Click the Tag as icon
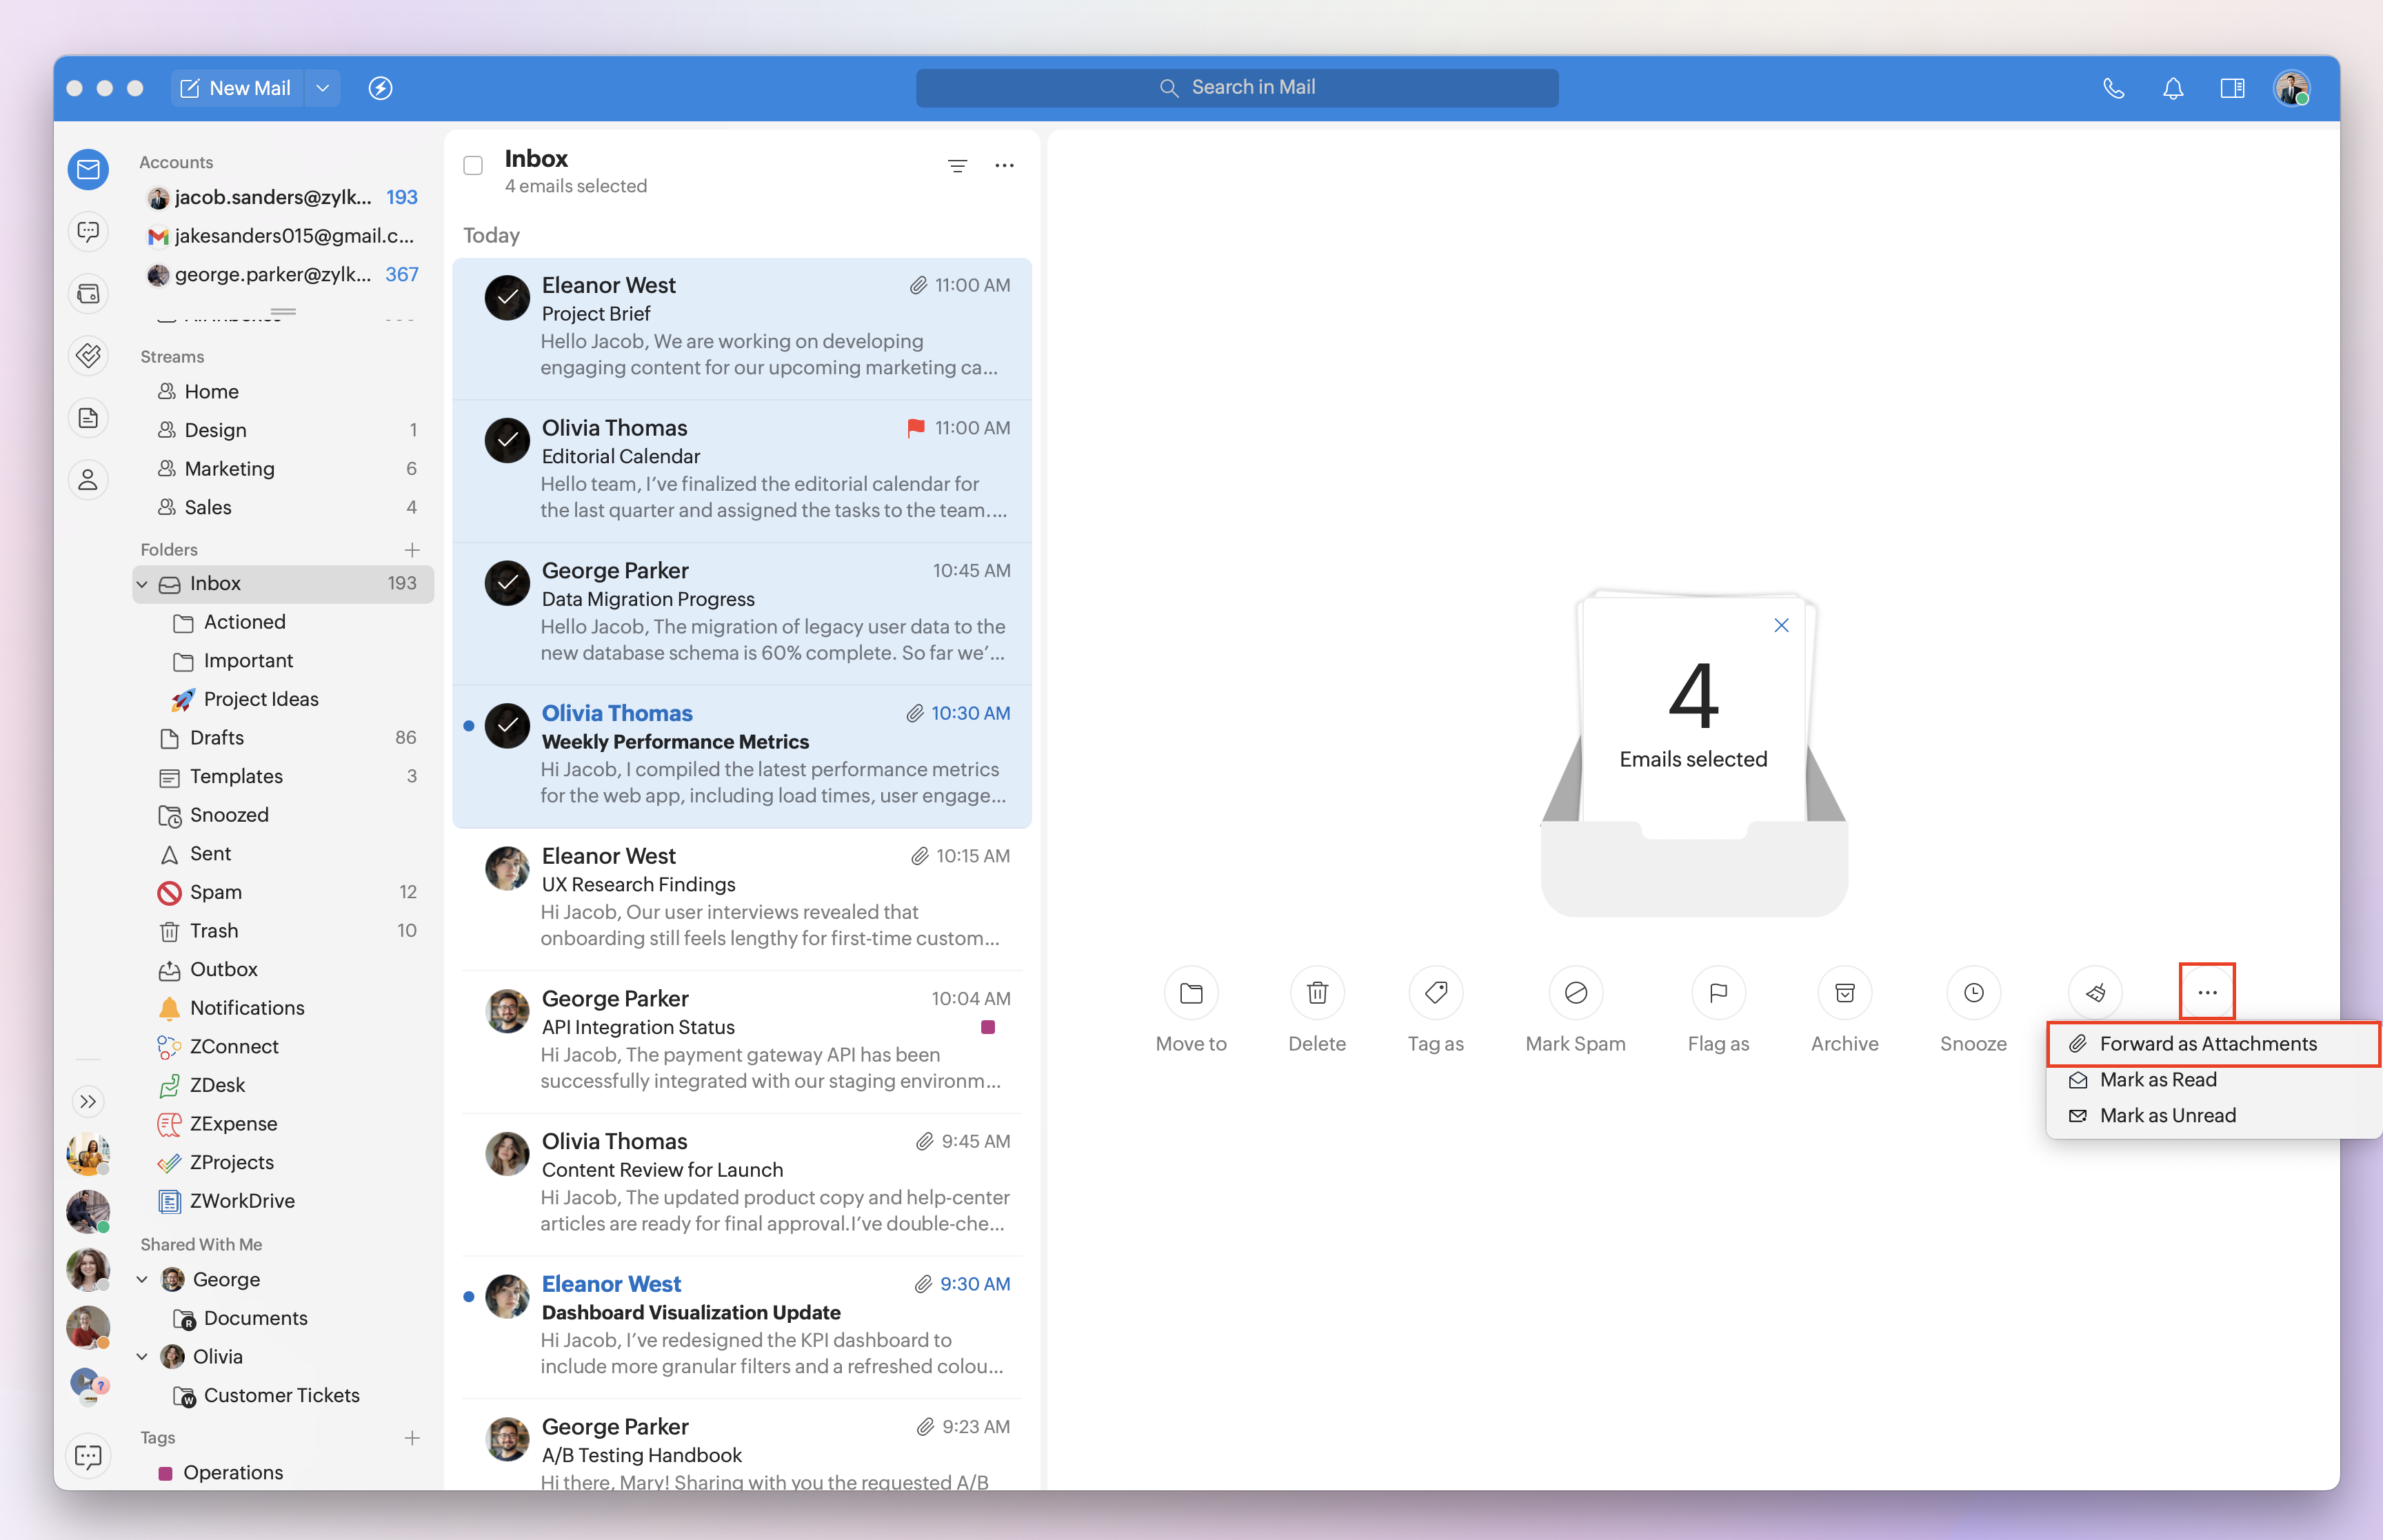The width and height of the screenshot is (2383, 1540). [1435, 992]
